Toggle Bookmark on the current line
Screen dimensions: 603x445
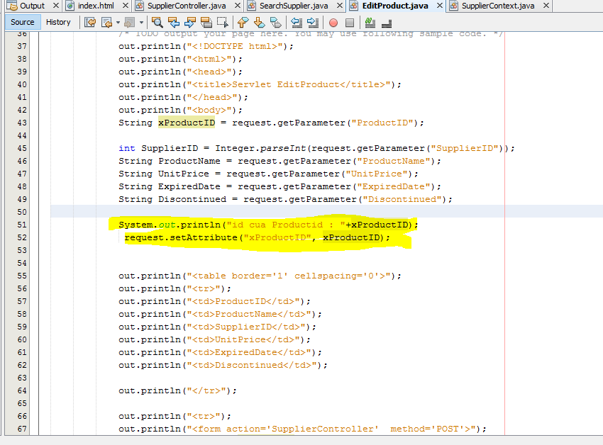coord(275,22)
